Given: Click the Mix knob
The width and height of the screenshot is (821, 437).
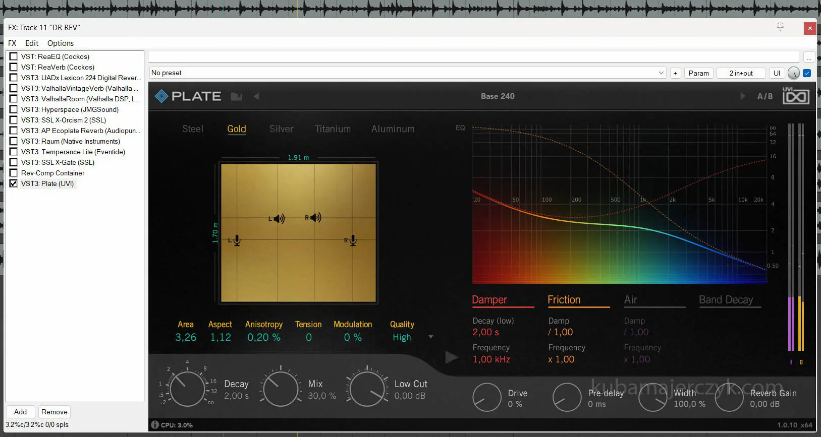Looking at the screenshot, I should (281, 389).
